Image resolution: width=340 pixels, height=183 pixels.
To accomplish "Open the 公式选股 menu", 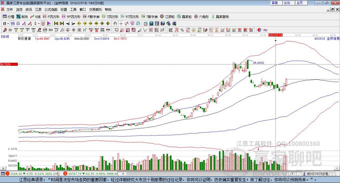I will 51,10.
